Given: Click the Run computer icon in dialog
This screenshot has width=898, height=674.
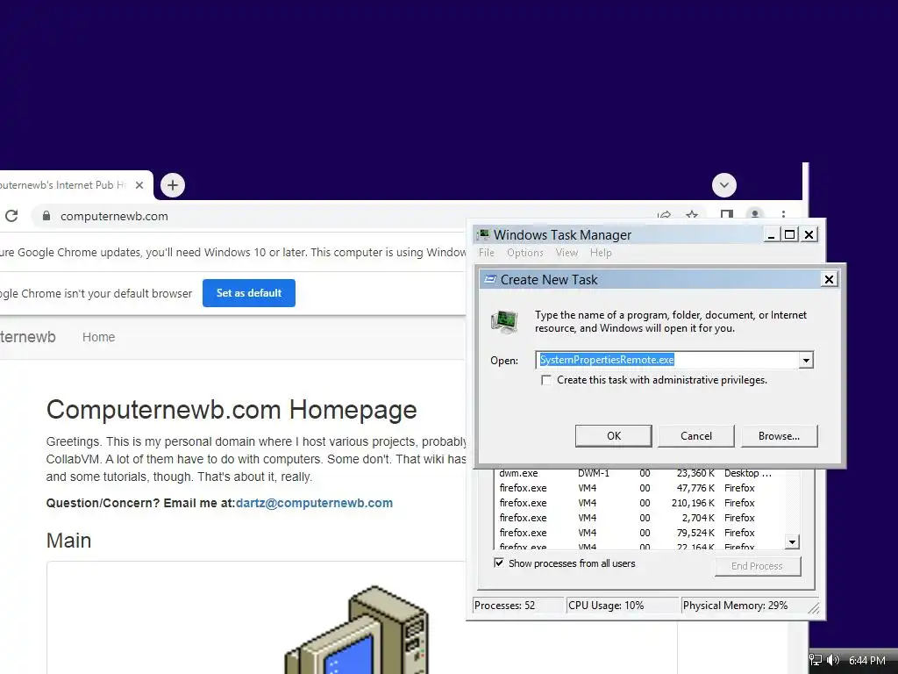Looking at the screenshot, I should (x=504, y=321).
